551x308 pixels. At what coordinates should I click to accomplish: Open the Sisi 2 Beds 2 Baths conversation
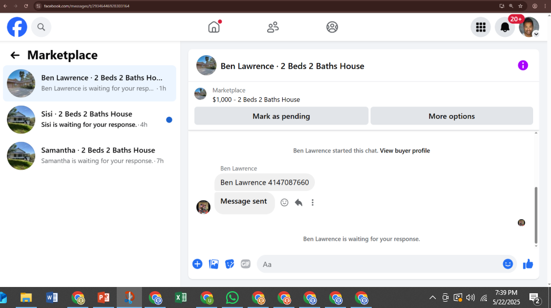(x=89, y=119)
